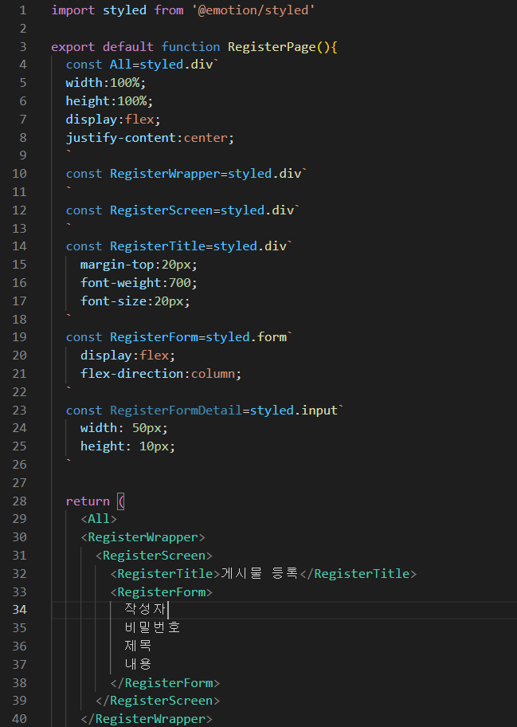The width and height of the screenshot is (517, 727).
Task: Click the closing </RegisterTitle> tag
Action: tap(358, 574)
